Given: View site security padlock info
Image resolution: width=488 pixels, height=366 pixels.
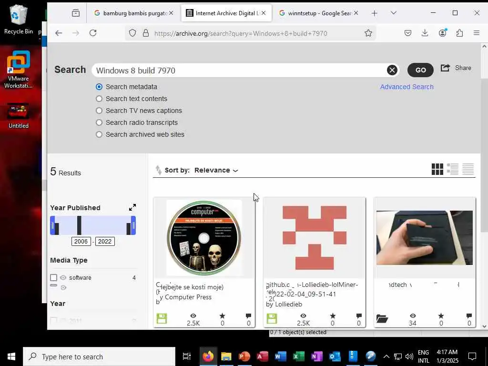Looking at the screenshot, I should [146, 33].
